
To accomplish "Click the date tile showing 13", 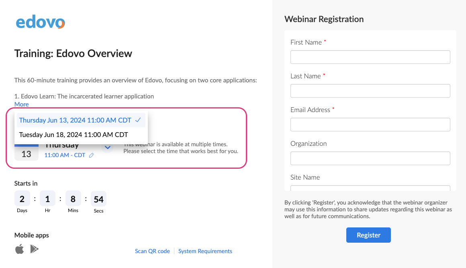I will pos(27,153).
